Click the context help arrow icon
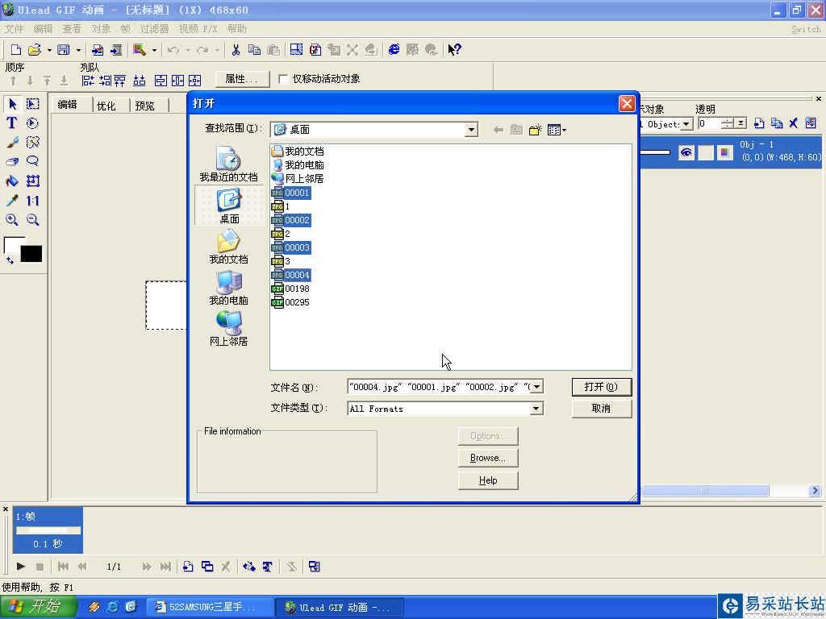 [x=454, y=49]
